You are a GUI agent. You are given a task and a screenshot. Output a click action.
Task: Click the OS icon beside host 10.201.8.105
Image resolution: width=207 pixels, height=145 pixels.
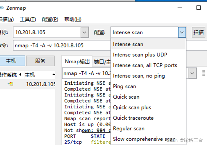click(10, 84)
